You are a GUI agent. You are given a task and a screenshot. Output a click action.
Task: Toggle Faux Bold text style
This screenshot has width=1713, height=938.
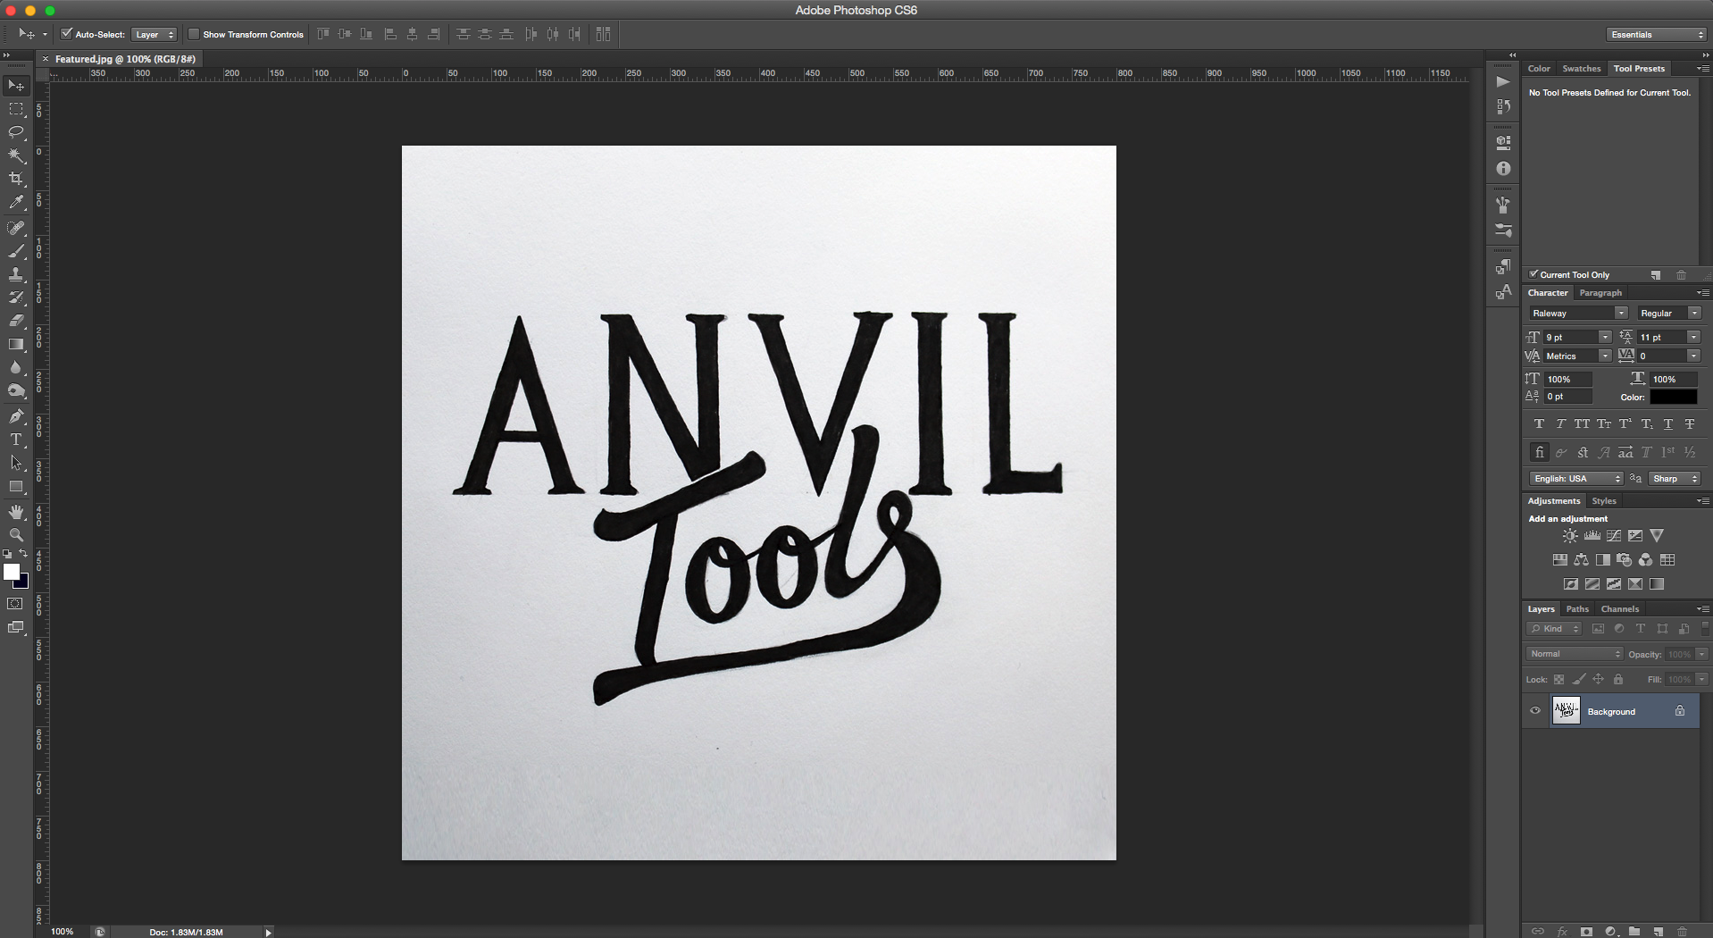[x=1539, y=424]
